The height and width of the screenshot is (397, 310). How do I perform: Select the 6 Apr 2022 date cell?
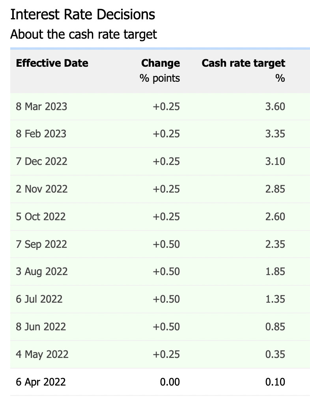click(41, 382)
